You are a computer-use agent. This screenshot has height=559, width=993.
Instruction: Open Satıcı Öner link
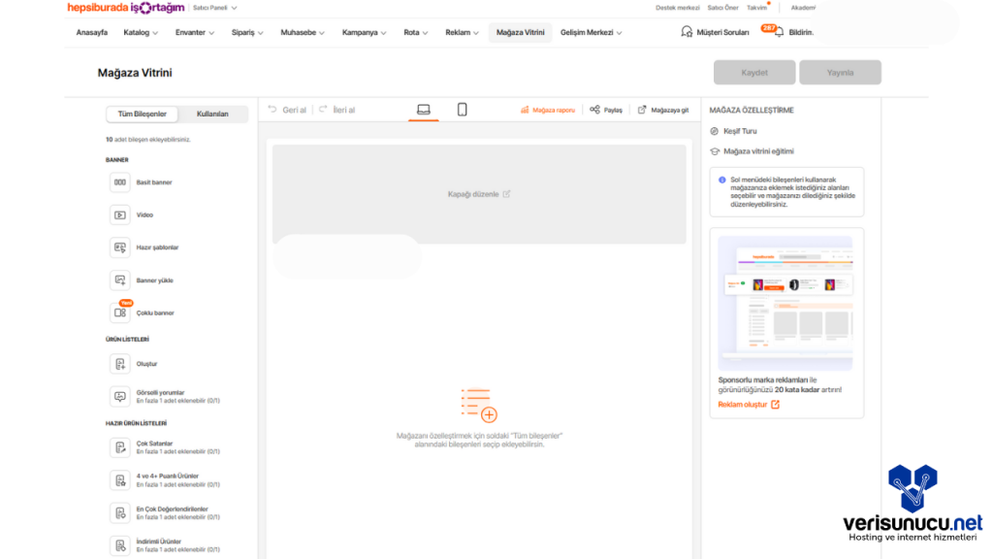pos(722,8)
